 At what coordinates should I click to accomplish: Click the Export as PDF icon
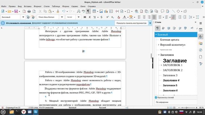(x=24, y=11)
